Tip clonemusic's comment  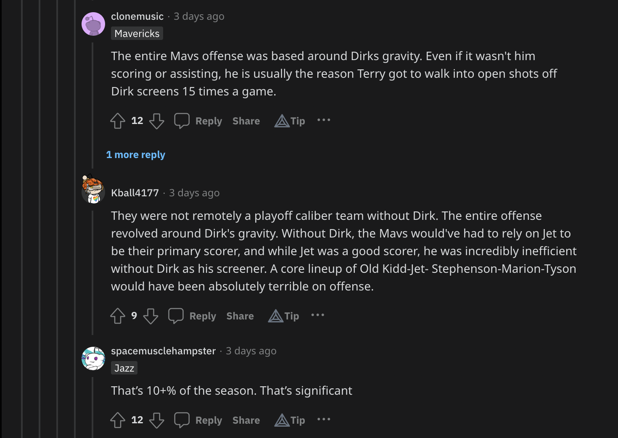[290, 121]
